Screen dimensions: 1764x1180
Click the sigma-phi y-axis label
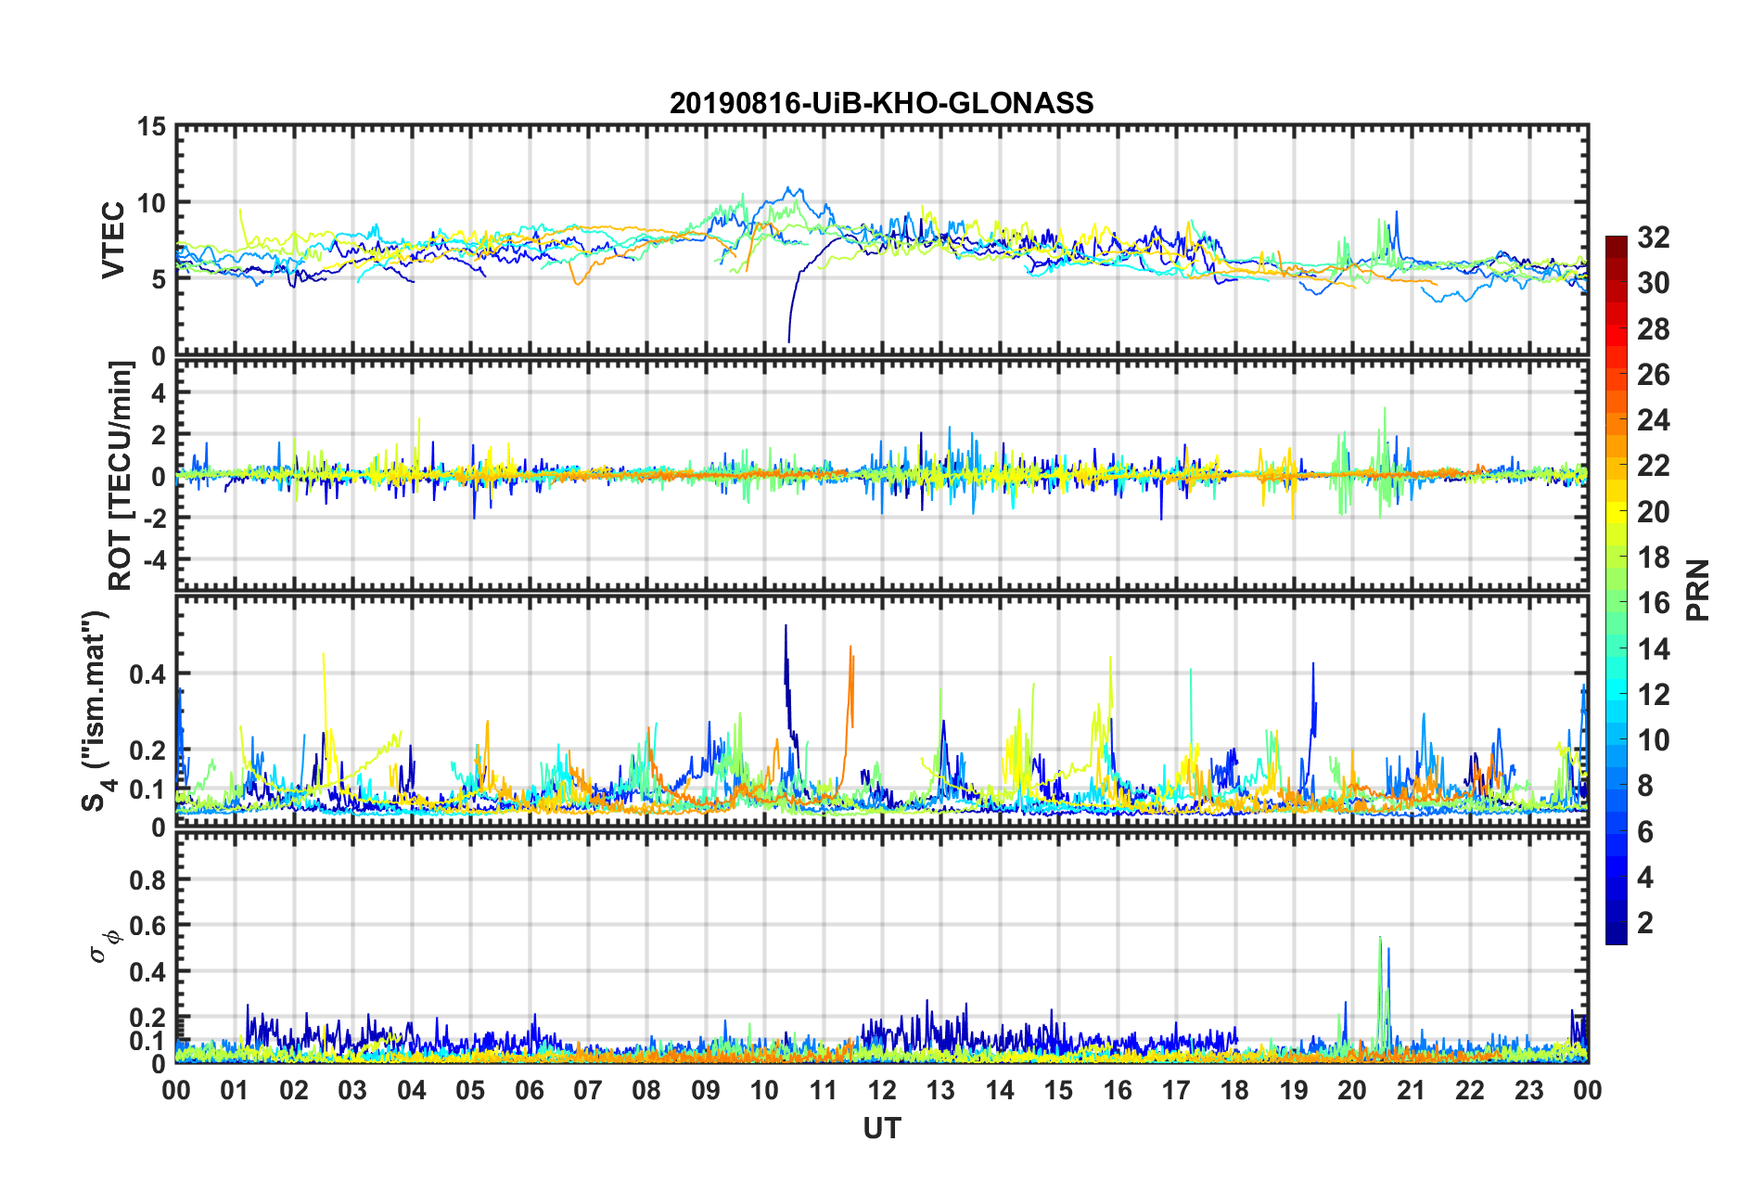[104, 946]
